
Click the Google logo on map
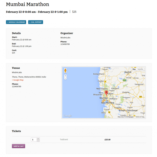coord(68,116)
